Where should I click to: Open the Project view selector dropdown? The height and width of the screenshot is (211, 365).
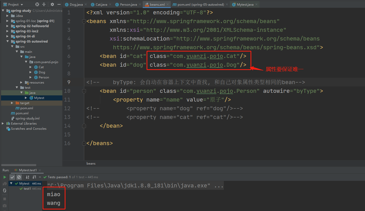(13, 4)
